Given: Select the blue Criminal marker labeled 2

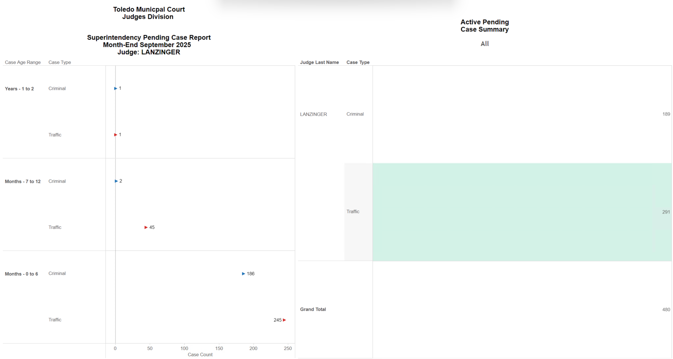Looking at the screenshot, I should point(116,181).
